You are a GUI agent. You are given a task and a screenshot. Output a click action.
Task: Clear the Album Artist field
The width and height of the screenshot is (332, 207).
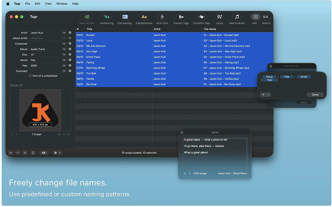[70, 38]
